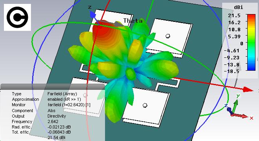Click the -18.5 minimum scale value
Viewport: 259px width, 141px height.
pos(232,71)
